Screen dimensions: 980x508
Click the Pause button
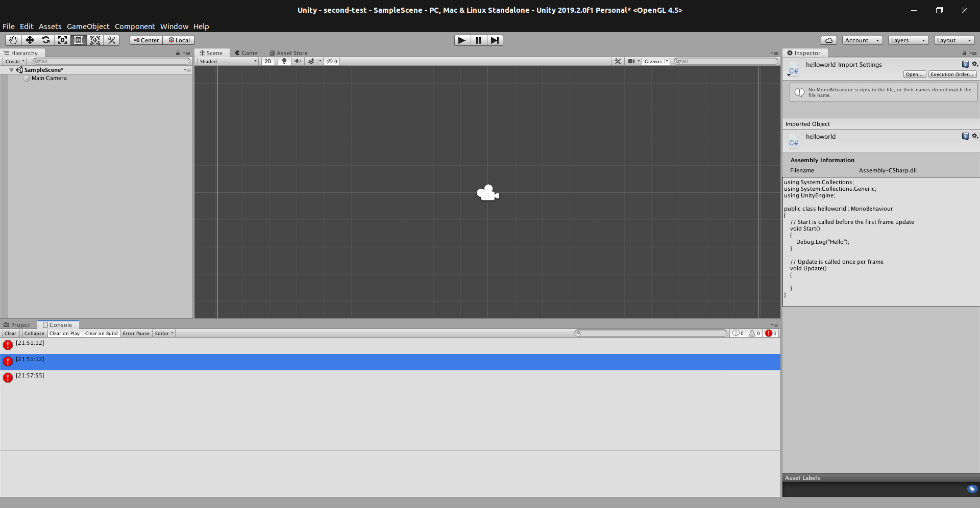click(478, 40)
